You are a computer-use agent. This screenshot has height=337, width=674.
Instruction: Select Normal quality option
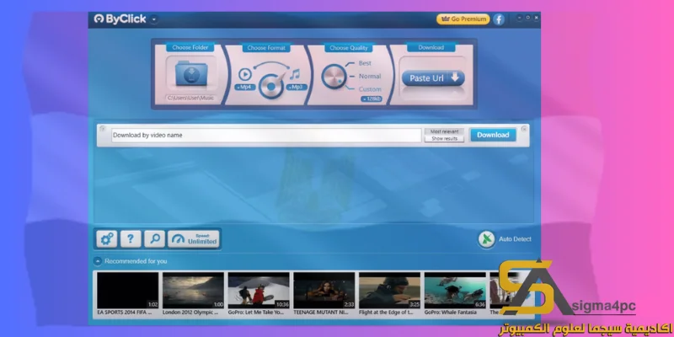tap(370, 76)
